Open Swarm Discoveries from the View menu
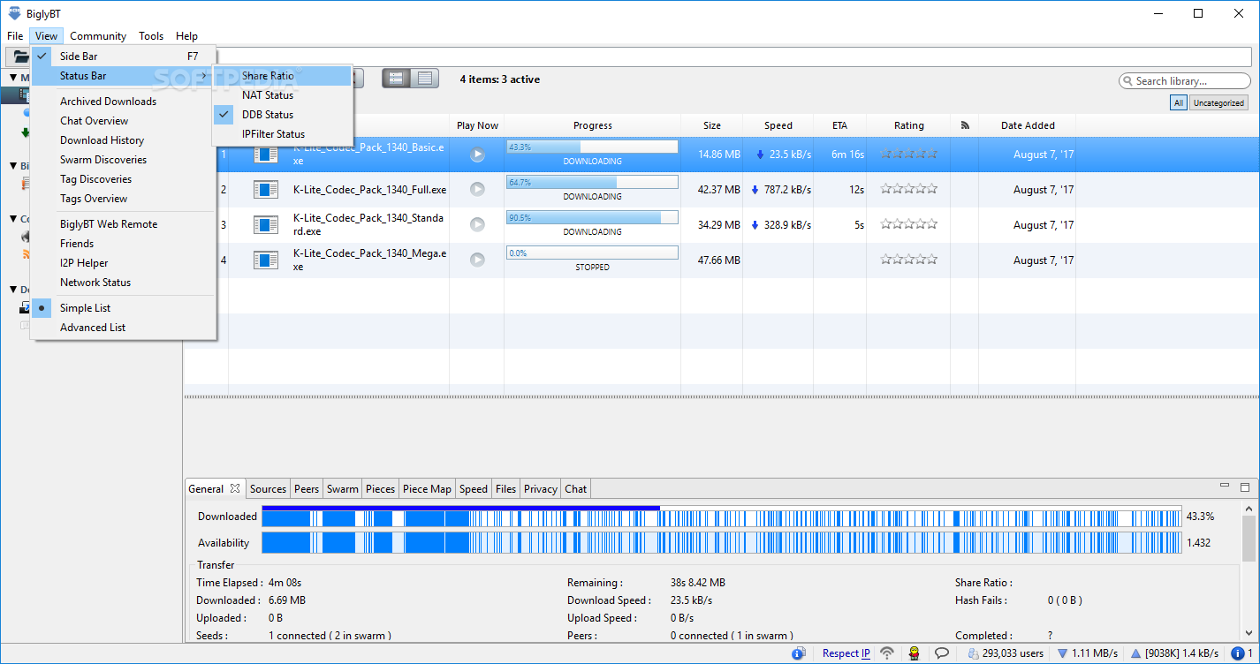Viewport: 1260px width, 664px height. [x=123, y=160]
